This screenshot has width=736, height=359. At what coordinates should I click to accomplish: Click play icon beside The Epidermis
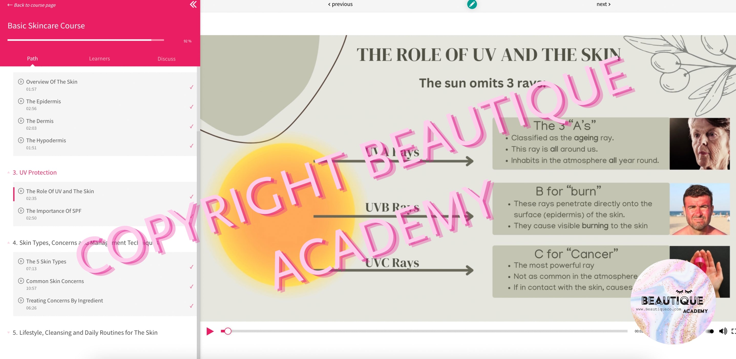point(21,101)
